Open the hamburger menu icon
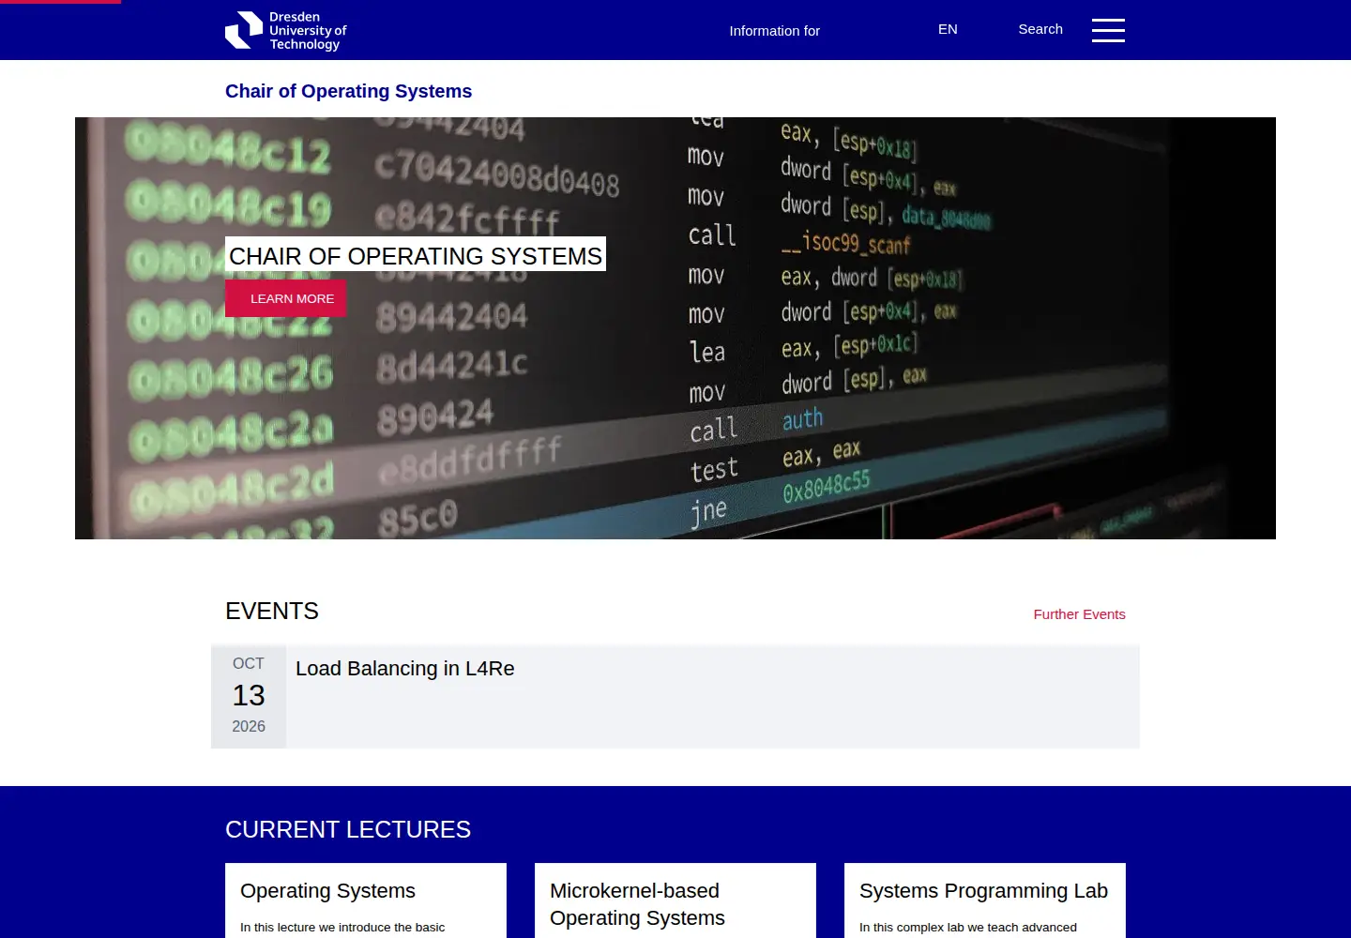 pos(1108,30)
